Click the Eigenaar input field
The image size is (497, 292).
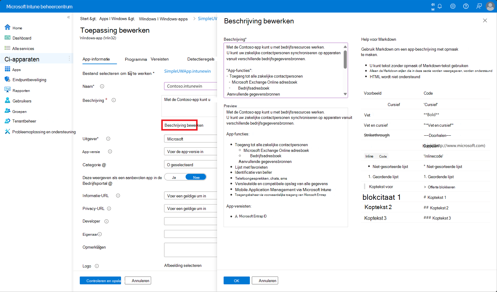tap(190, 234)
